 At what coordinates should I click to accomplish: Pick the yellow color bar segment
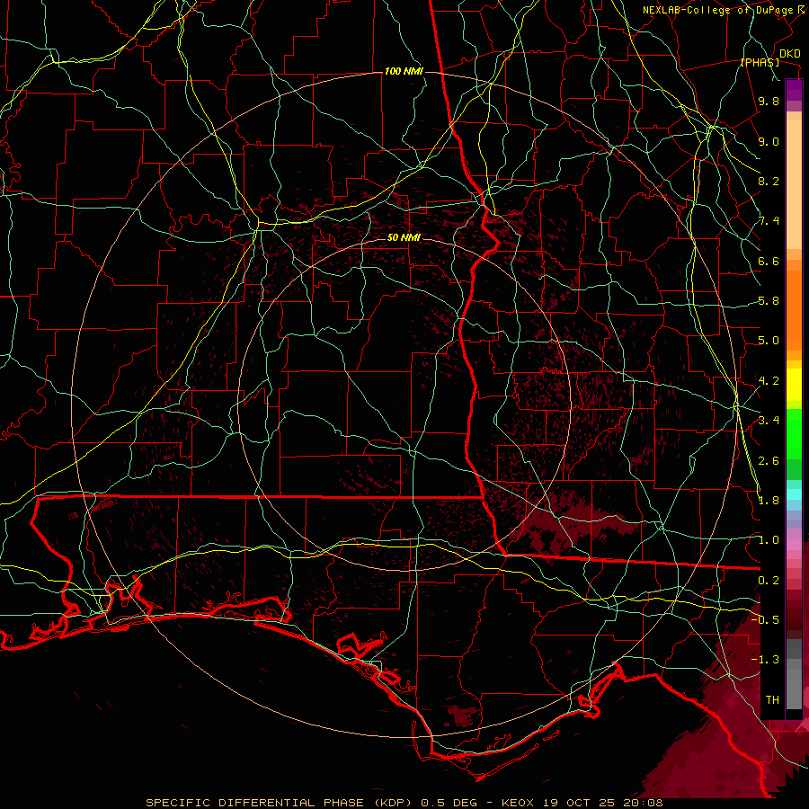(794, 385)
